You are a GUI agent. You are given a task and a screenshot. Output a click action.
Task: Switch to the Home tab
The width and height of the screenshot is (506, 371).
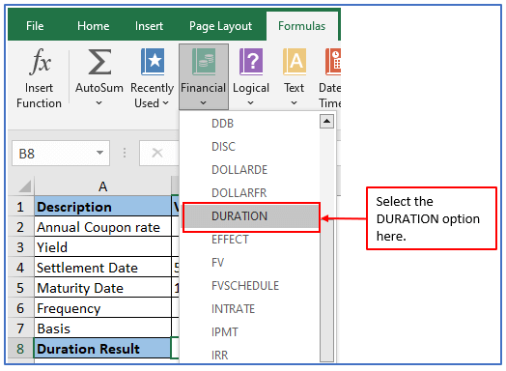point(94,26)
